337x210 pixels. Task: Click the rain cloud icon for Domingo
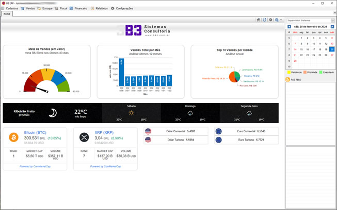click(x=190, y=113)
